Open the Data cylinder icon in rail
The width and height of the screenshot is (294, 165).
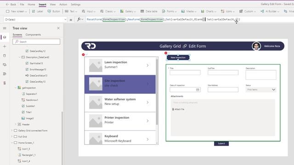pyautogui.click(x=5, y=55)
